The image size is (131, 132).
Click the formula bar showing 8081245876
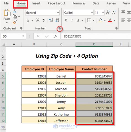click(96, 36)
